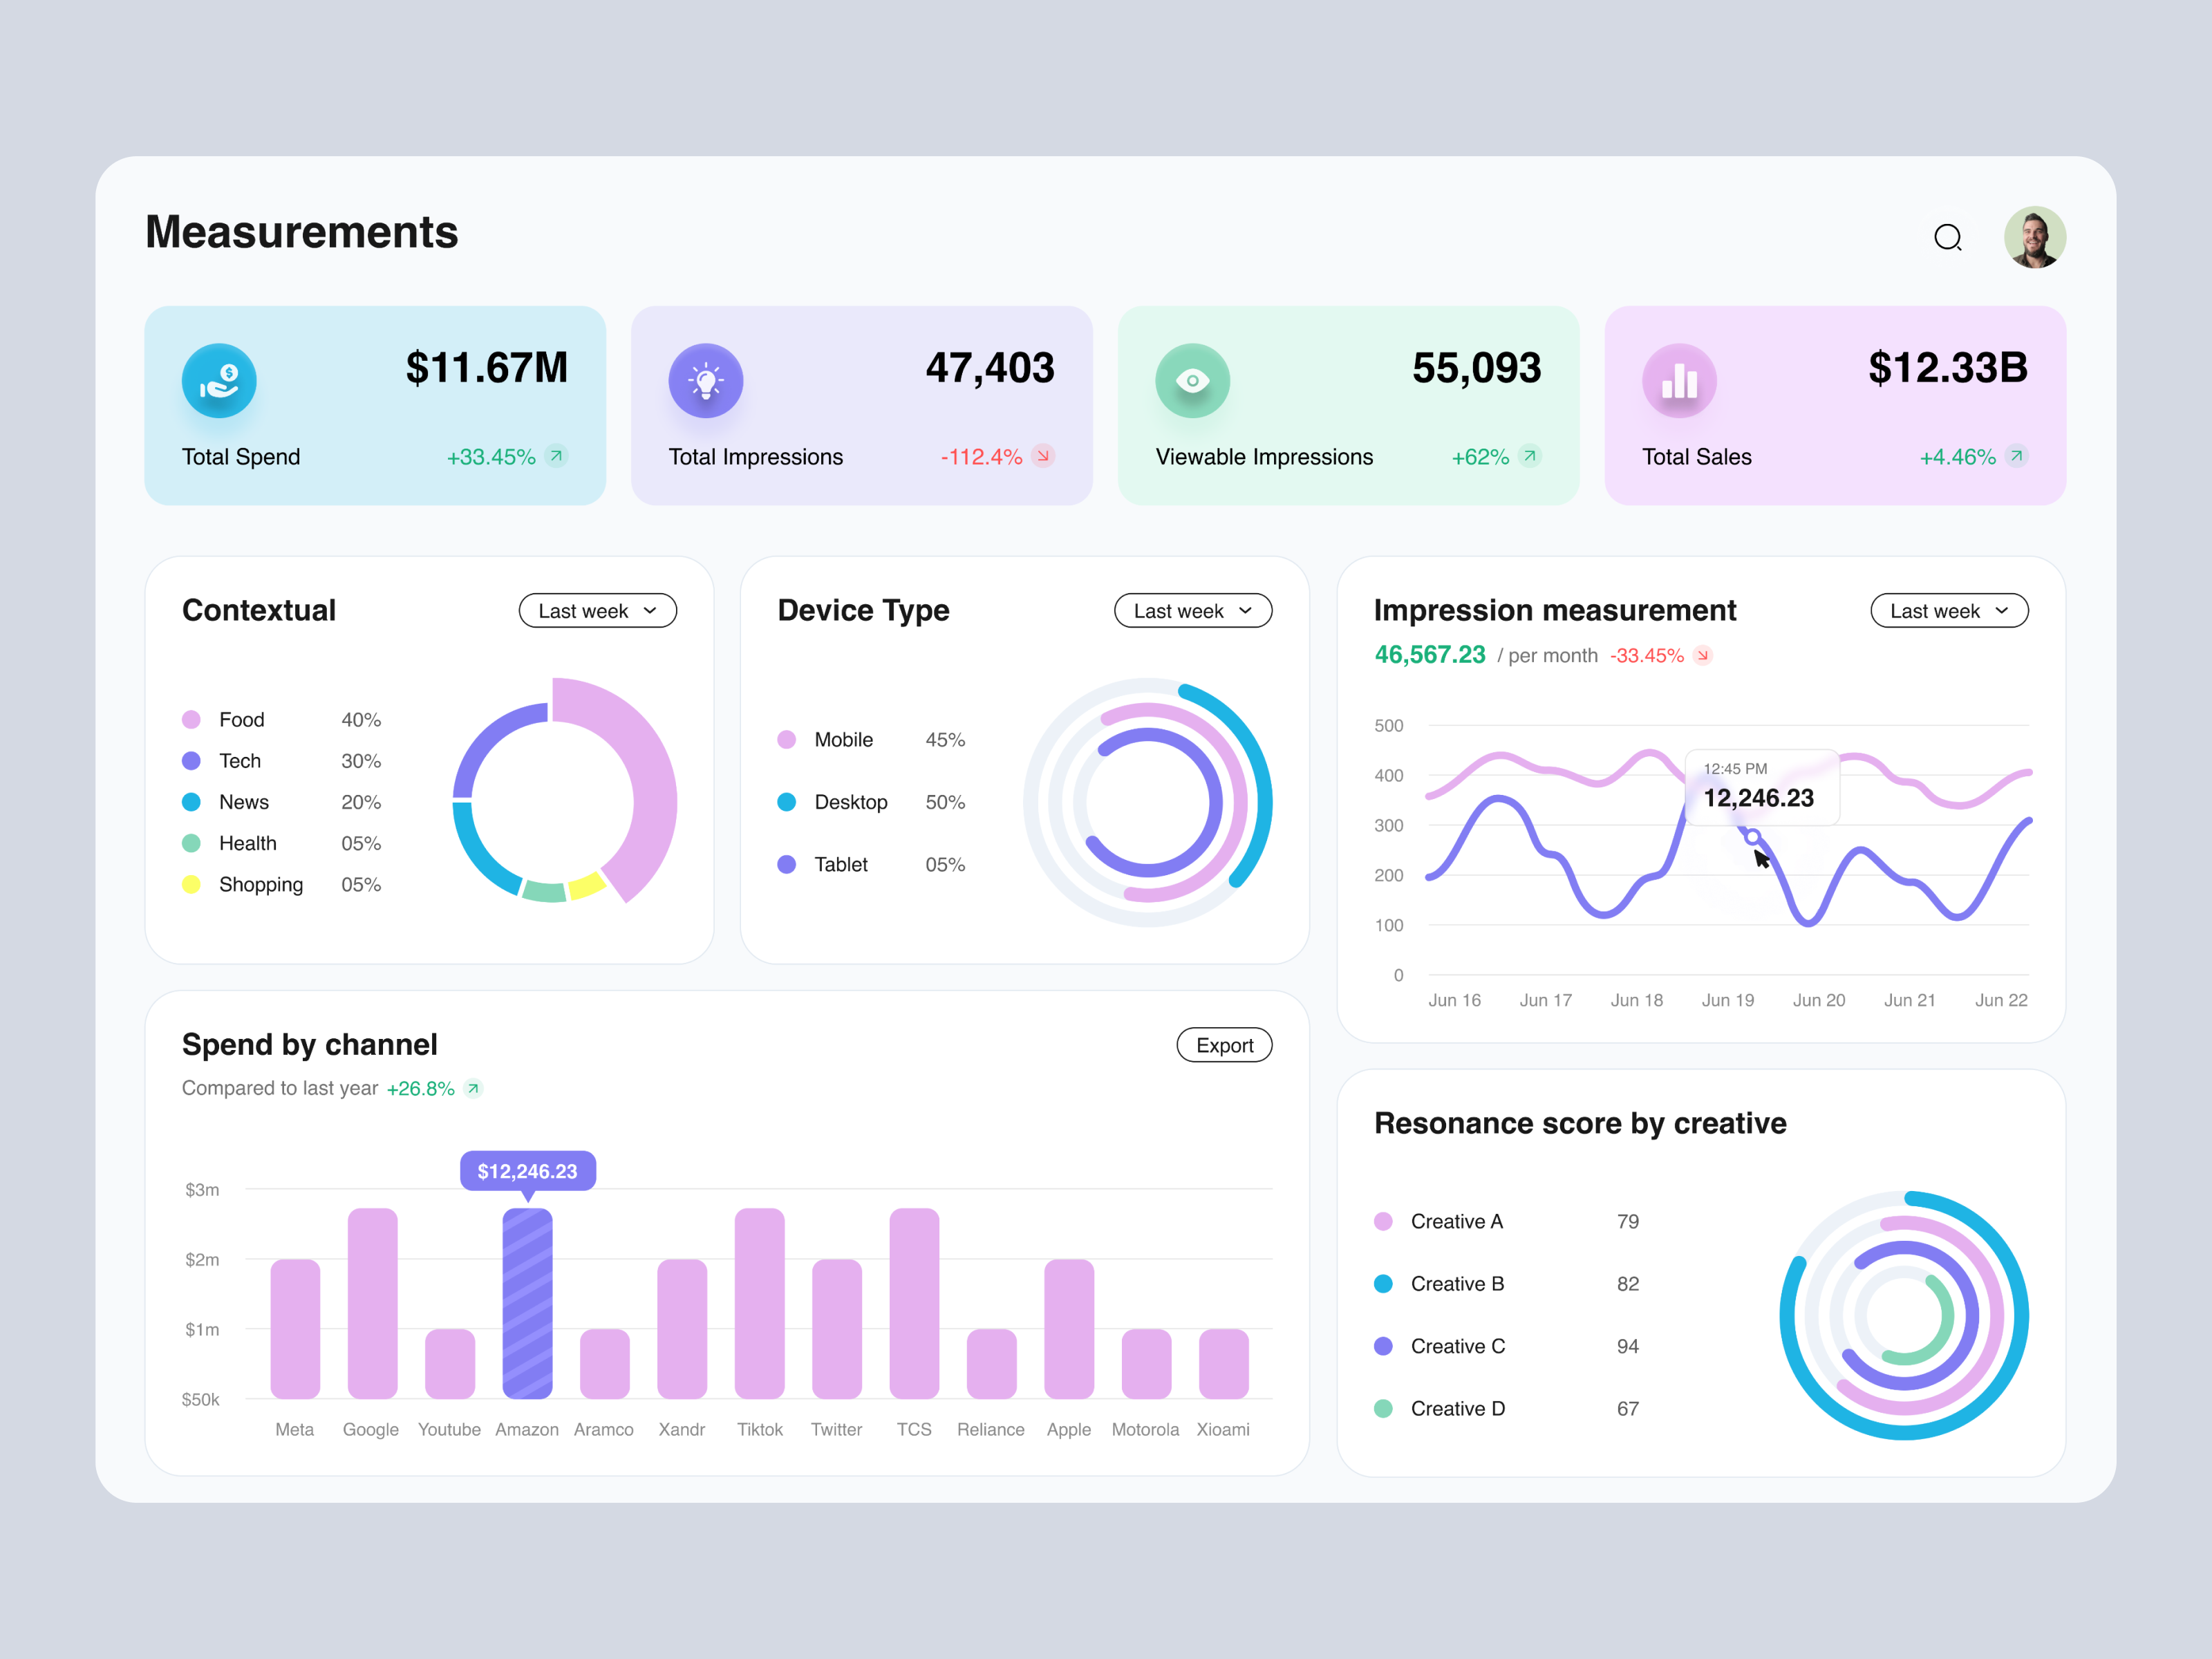Toggle the Desktop legend marker in Device Type
Image resolution: width=2212 pixels, height=1659 pixels.
tap(788, 801)
